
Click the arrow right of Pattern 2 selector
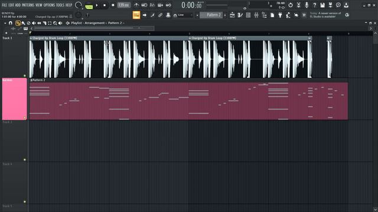(225, 15)
